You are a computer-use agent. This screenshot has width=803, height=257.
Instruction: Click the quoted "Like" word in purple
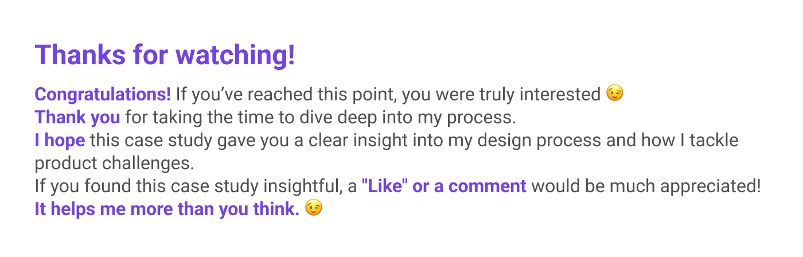(383, 186)
